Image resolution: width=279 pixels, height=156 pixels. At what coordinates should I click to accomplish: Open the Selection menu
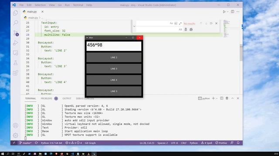pos(40,5)
